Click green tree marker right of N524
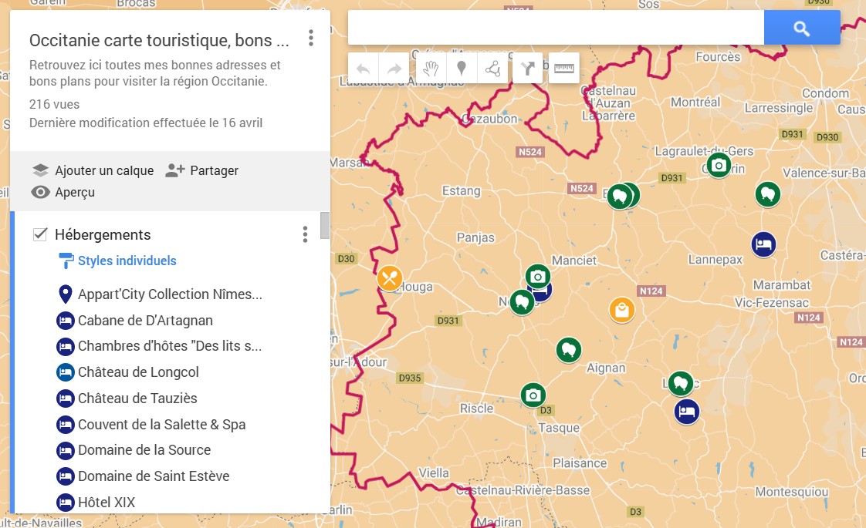Screen dimensions: 866x528 [x=619, y=197]
